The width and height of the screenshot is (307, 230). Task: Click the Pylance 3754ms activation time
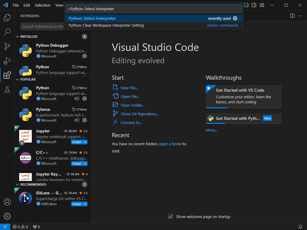pyautogui.click(x=79, y=110)
